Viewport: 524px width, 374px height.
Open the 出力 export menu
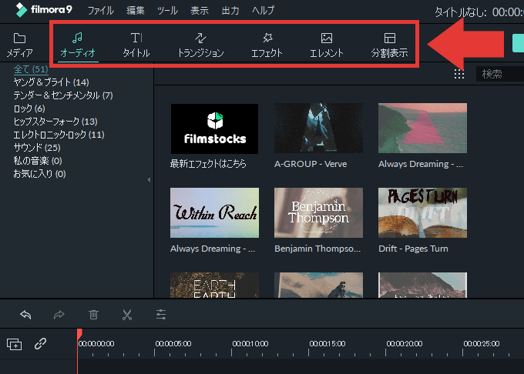point(230,10)
